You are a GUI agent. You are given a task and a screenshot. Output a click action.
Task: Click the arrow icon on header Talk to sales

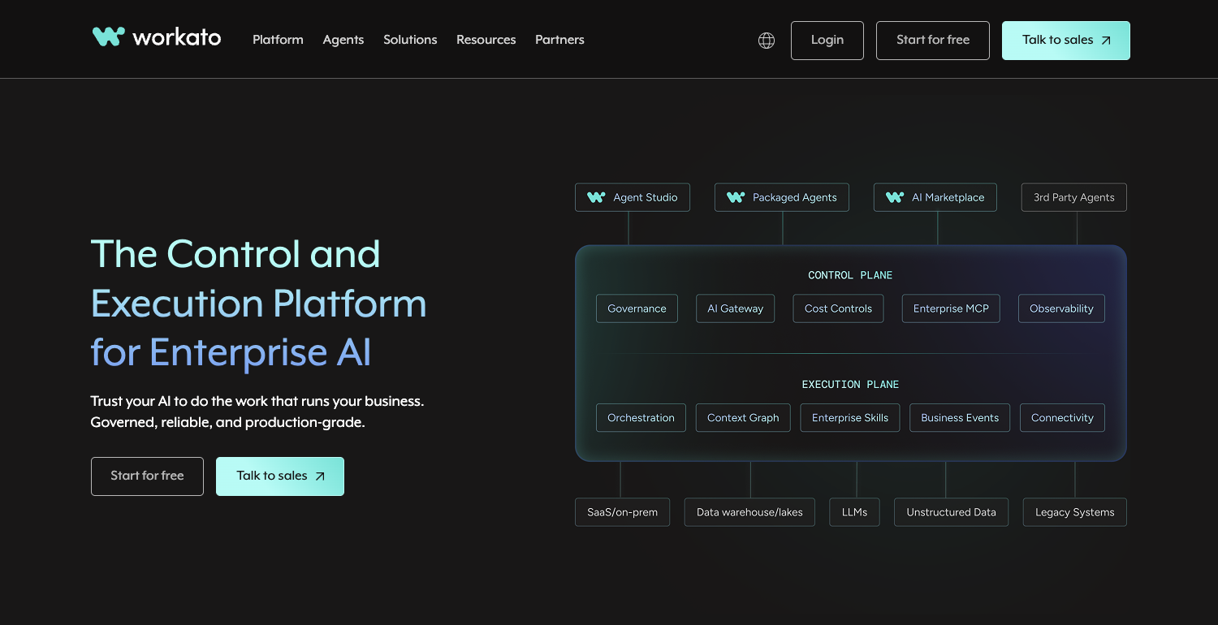[1105, 41]
